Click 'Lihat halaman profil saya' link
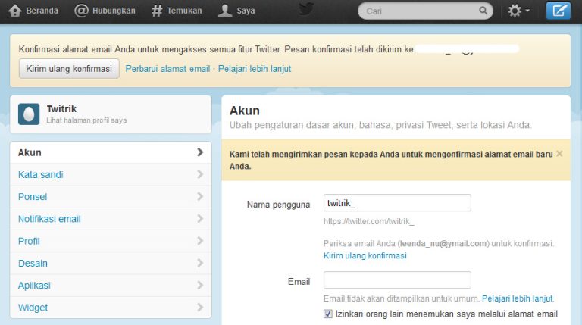Viewport: 582px width, 325px height. point(86,120)
